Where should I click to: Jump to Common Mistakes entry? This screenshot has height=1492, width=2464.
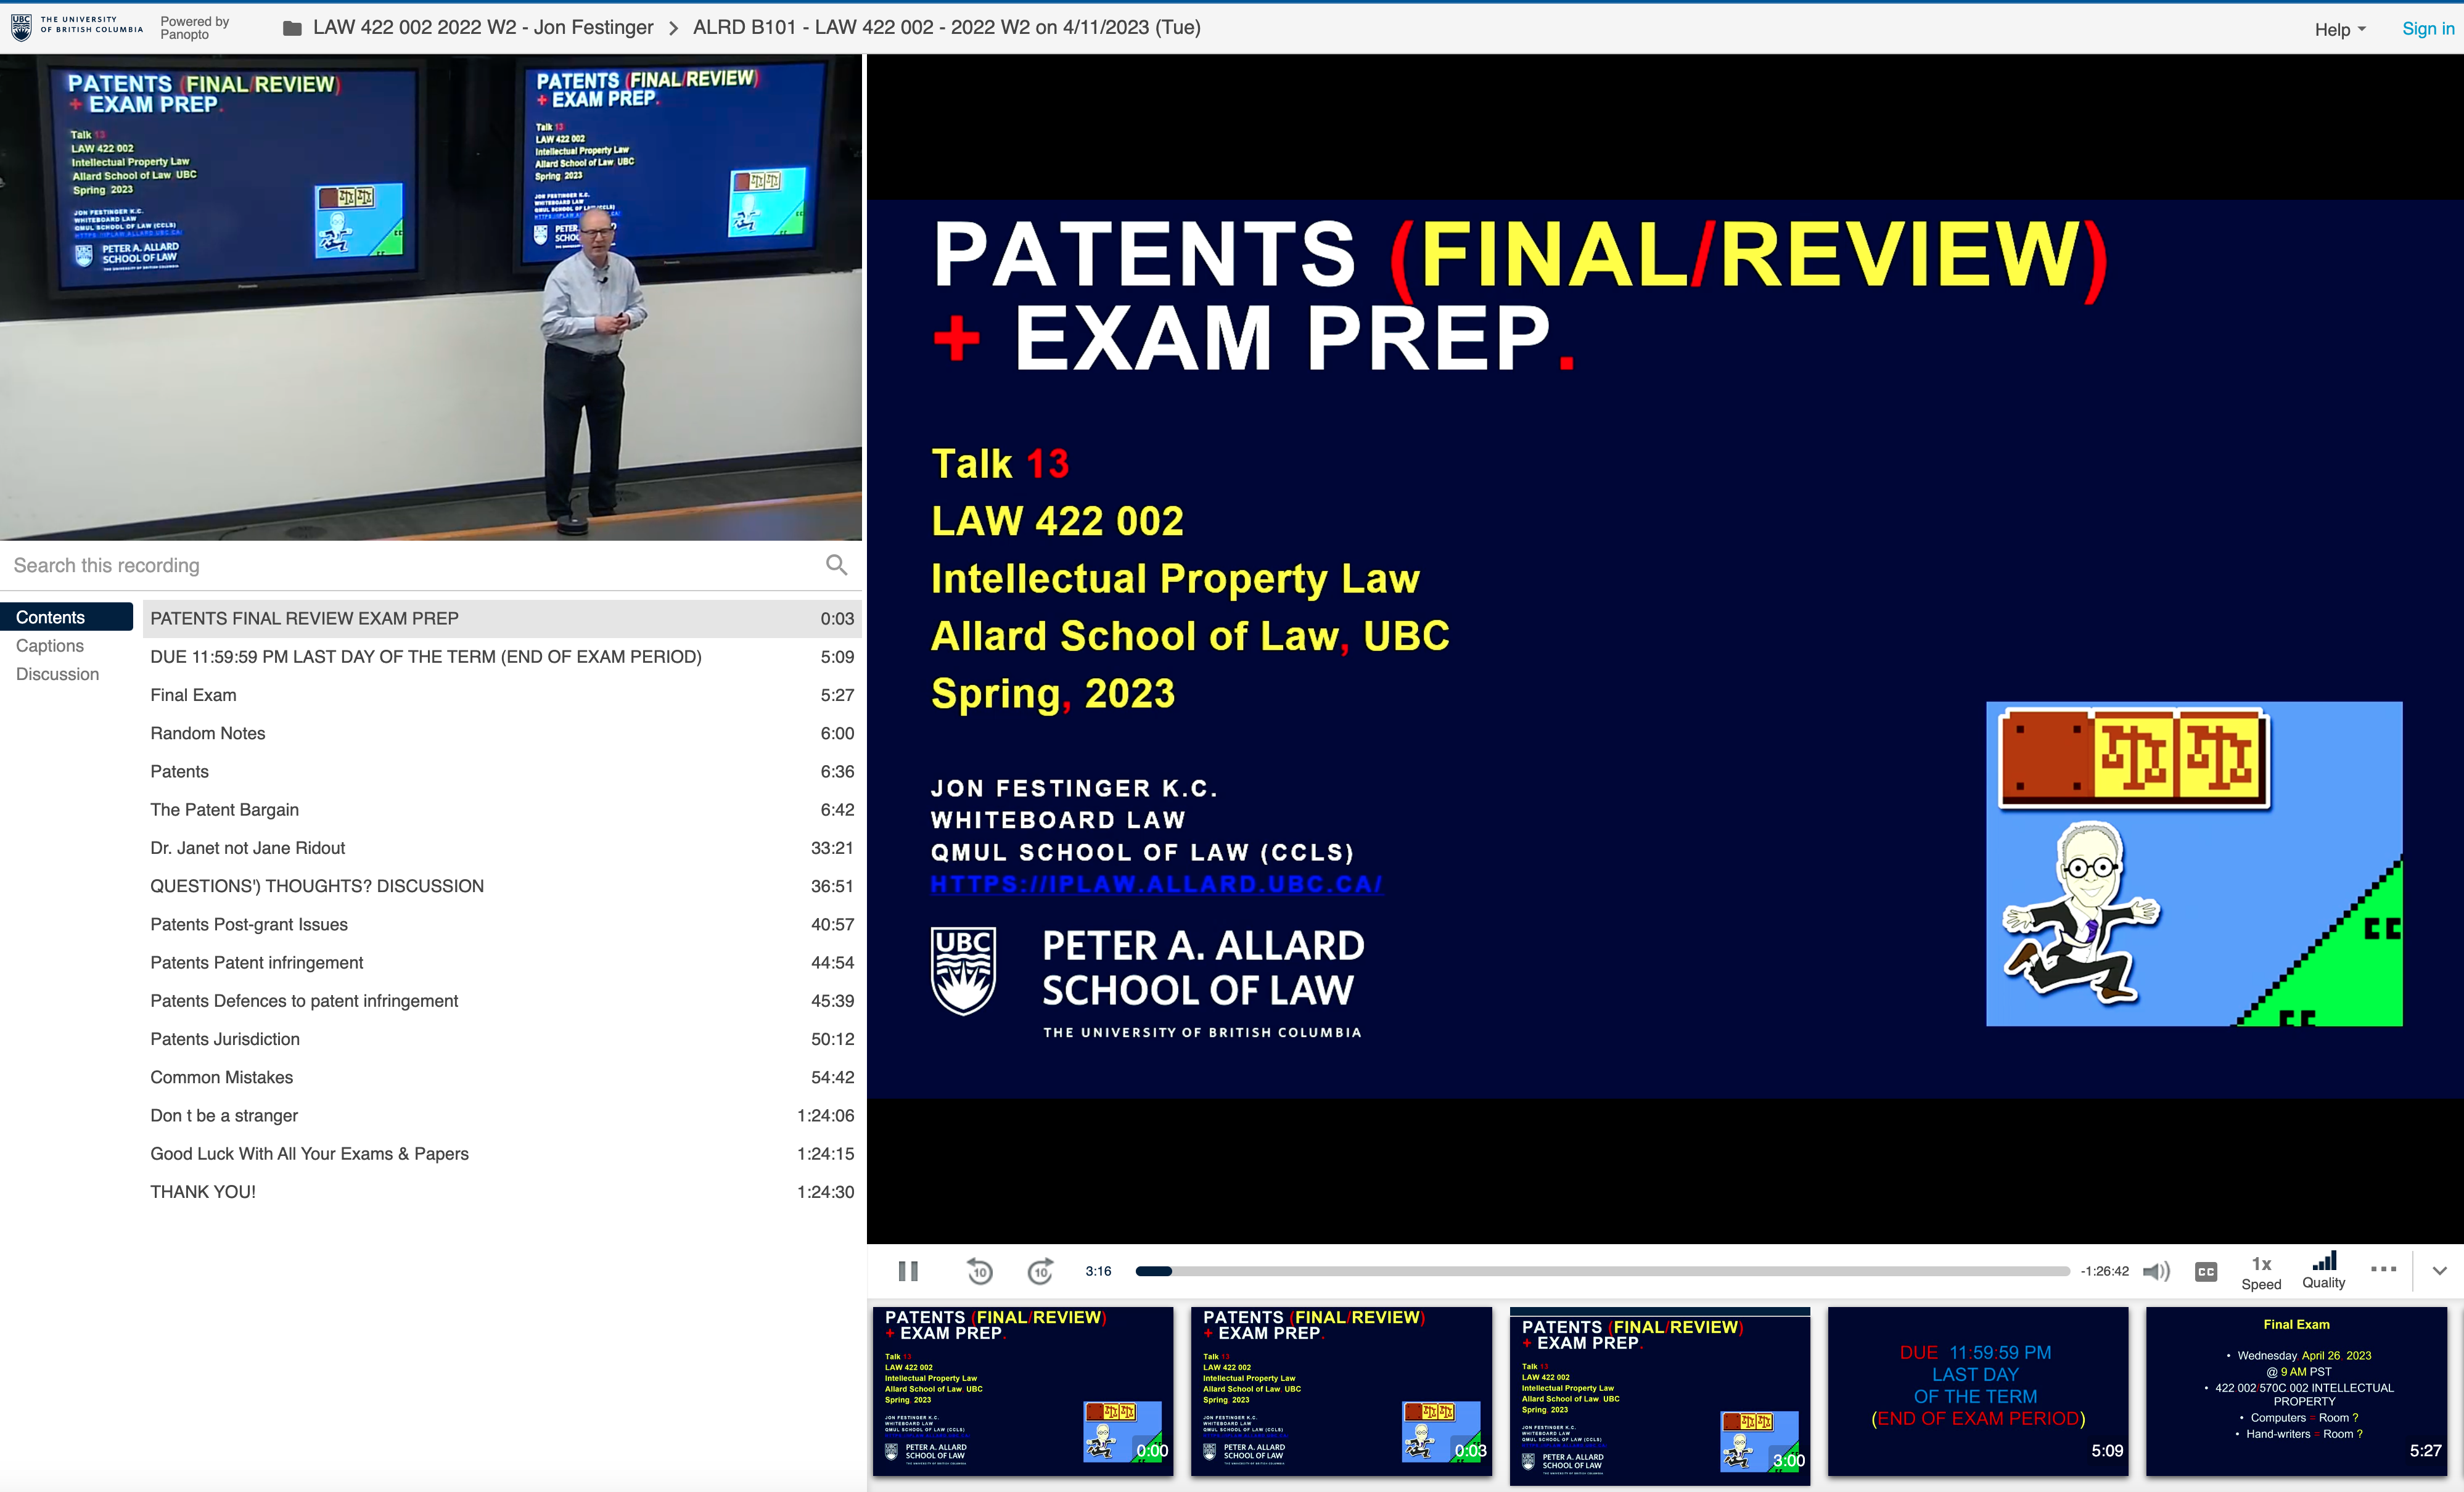pyautogui.click(x=502, y=1077)
